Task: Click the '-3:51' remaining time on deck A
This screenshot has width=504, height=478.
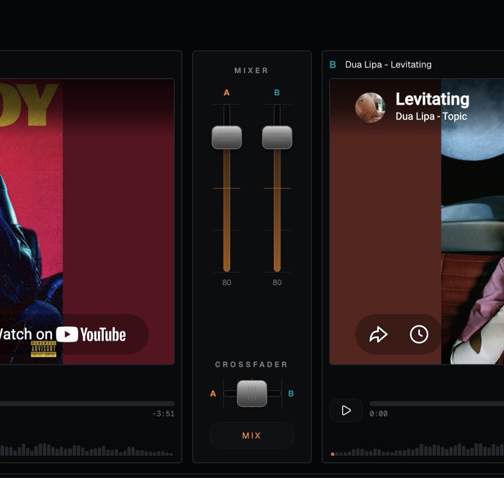Action: [163, 413]
